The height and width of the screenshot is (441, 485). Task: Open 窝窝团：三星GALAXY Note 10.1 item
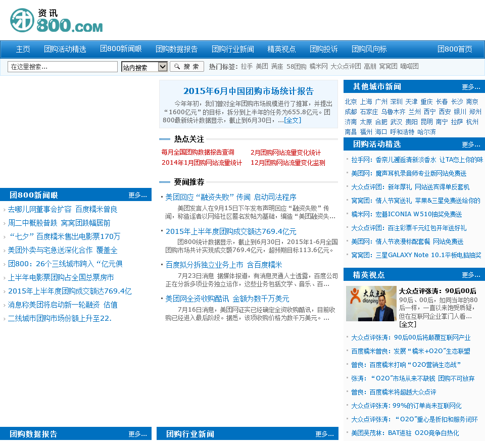click(x=416, y=255)
